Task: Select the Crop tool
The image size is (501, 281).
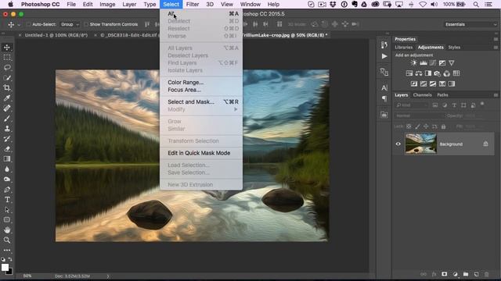Action: 7,88
